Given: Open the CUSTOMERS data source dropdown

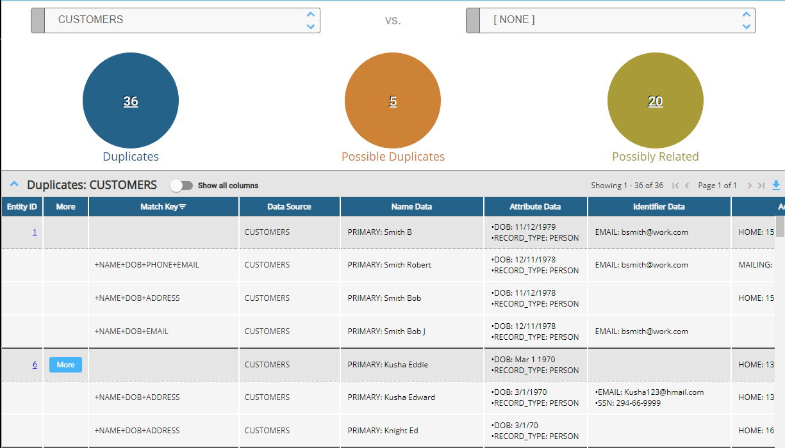Looking at the screenshot, I should coord(176,20).
